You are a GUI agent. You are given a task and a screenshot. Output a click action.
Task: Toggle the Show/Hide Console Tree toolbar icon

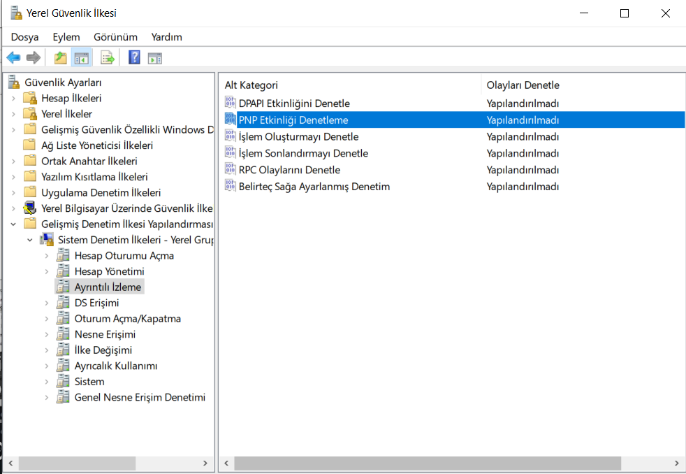click(x=81, y=57)
